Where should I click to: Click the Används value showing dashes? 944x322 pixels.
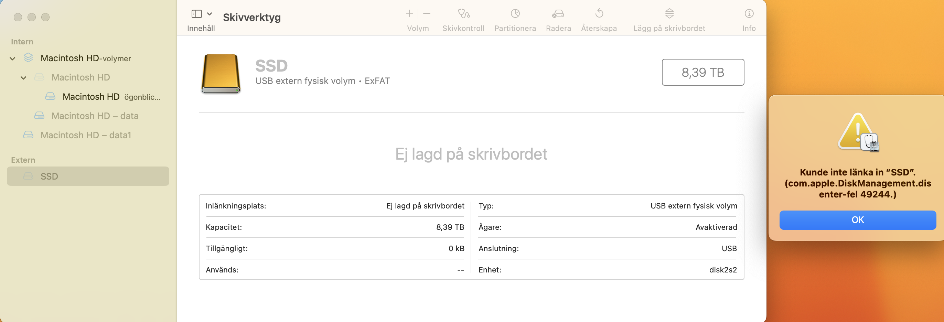click(x=461, y=270)
